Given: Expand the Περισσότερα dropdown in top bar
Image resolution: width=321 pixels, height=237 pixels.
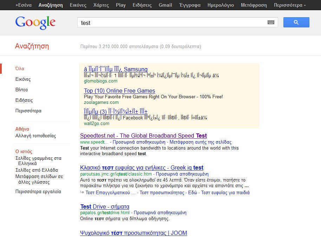Looking at the screenshot, I should point(290,5).
